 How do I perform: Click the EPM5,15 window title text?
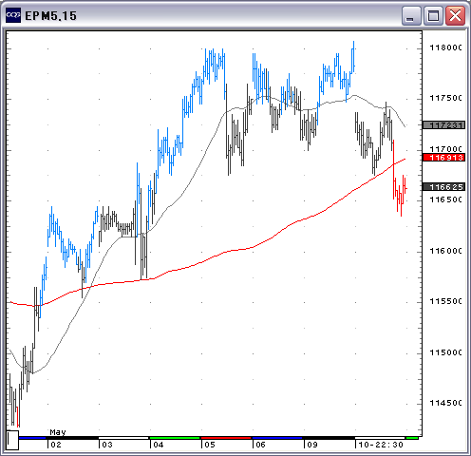(x=50, y=16)
